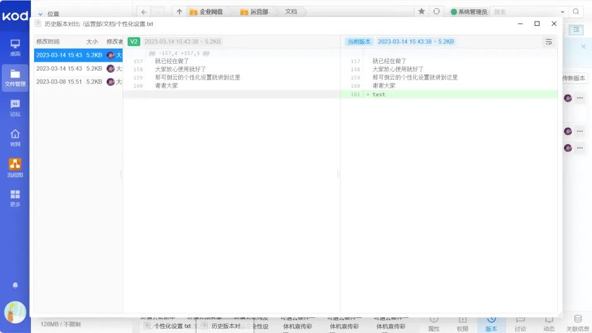Viewport: 592px width, 333px height.
Task: Click the green V2 version badge
Action: [134, 42]
